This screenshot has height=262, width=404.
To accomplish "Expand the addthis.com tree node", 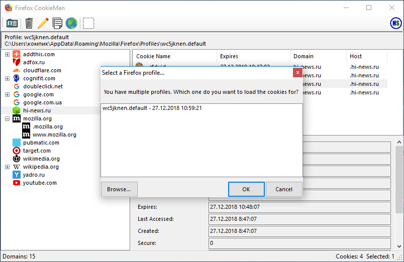I will click(7, 54).
